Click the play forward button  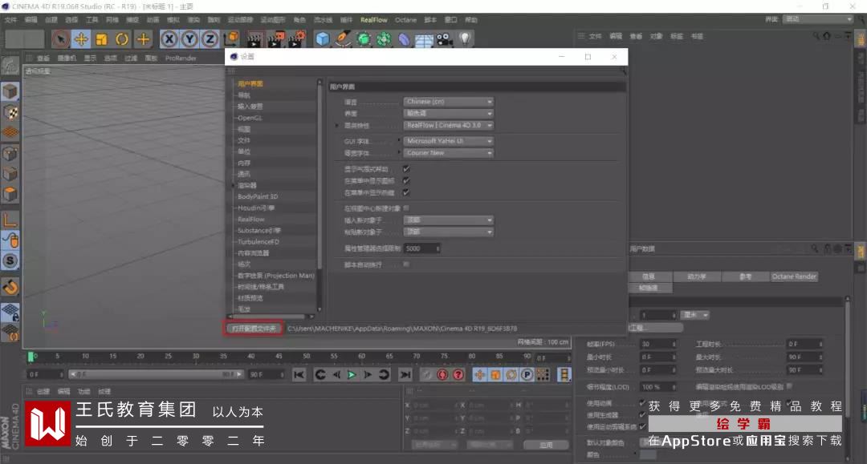coord(352,374)
